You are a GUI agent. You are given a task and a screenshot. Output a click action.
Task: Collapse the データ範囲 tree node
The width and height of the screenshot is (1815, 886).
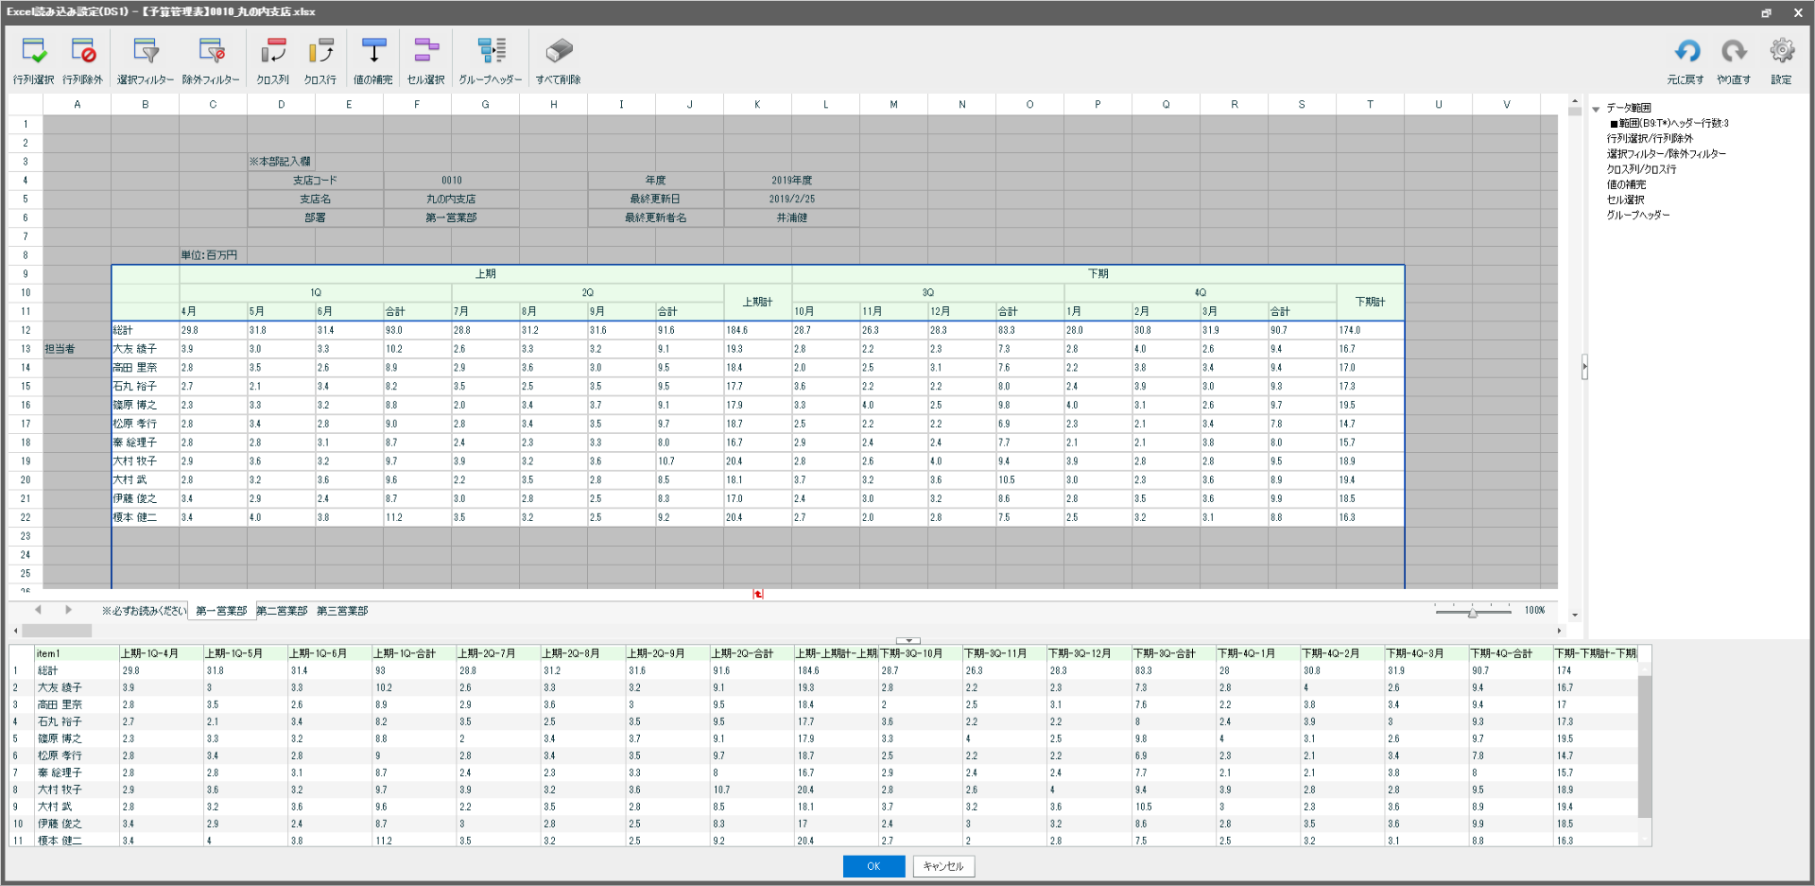[1596, 109]
